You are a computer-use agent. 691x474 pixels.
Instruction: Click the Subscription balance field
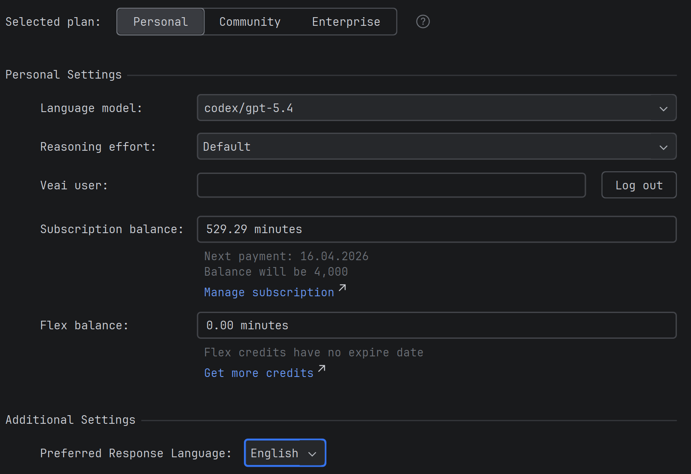(x=437, y=229)
